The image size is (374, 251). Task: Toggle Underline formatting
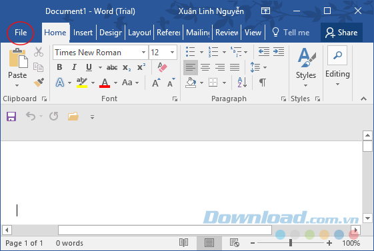point(89,67)
